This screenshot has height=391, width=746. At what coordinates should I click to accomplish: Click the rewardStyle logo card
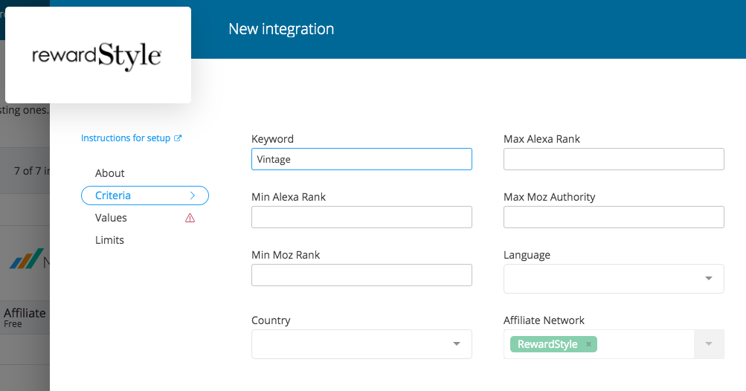(97, 56)
